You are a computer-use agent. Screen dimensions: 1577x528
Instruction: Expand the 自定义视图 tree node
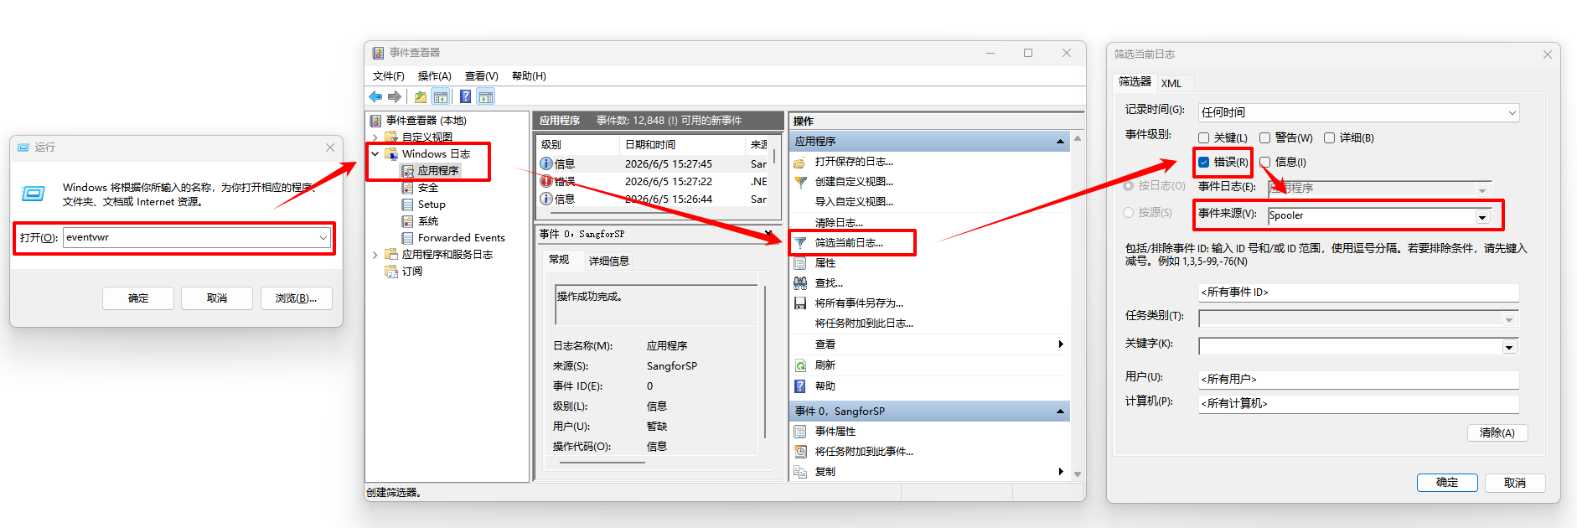[375, 137]
